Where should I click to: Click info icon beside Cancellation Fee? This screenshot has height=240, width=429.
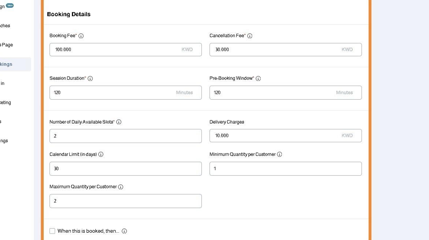[250, 36]
